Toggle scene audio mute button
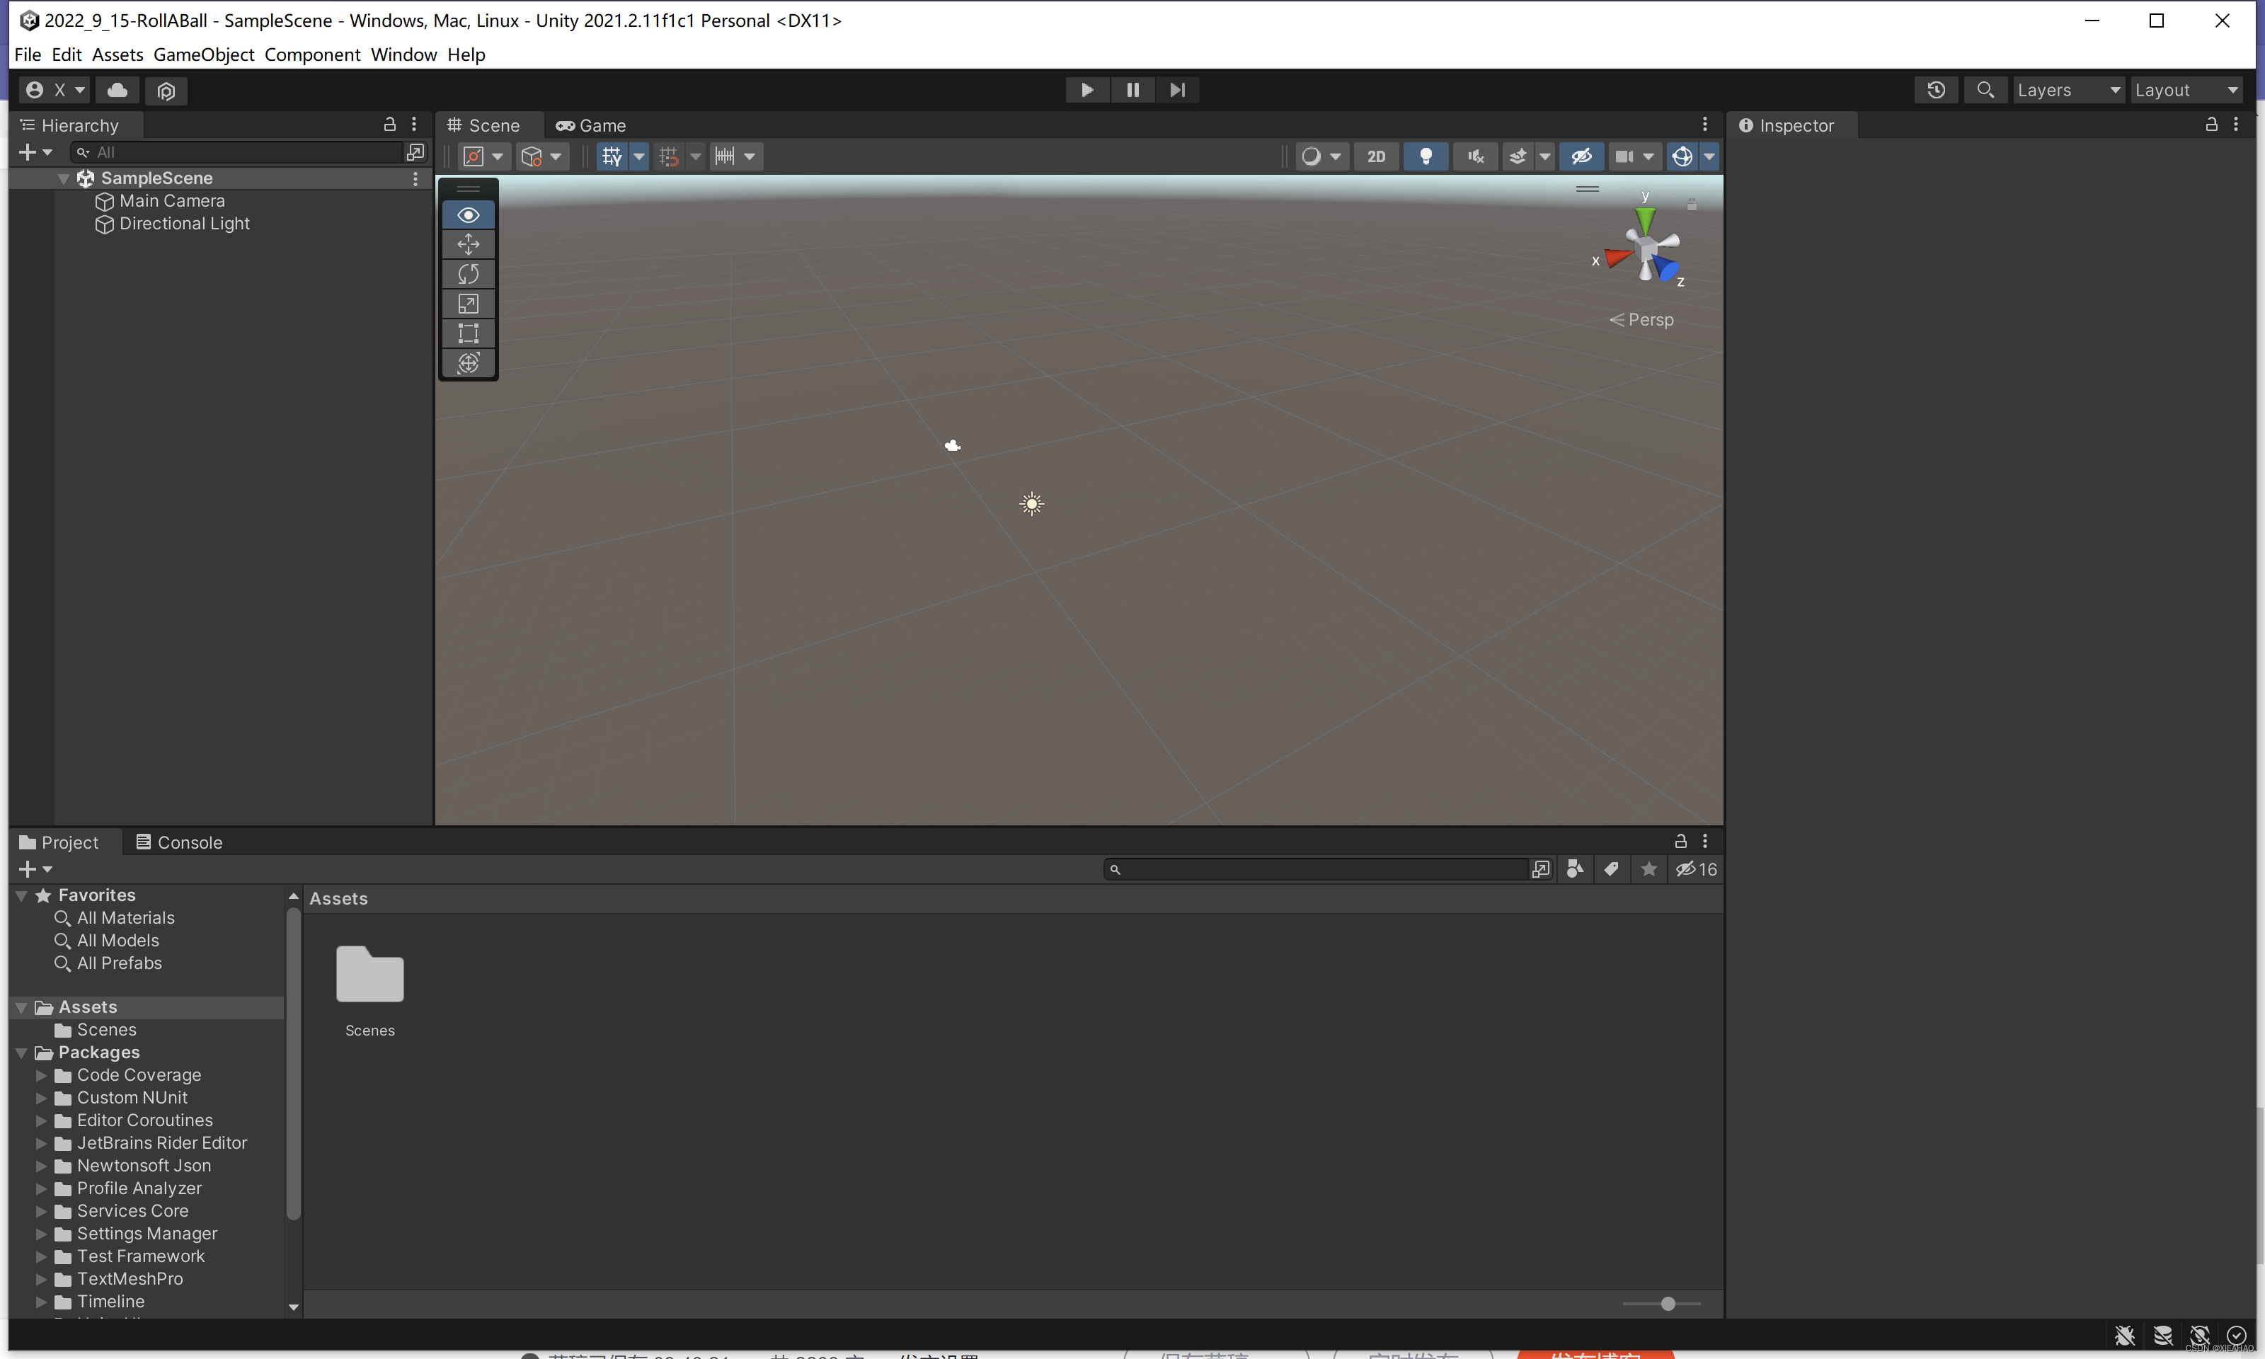The image size is (2265, 1359). coord(1475,156)
